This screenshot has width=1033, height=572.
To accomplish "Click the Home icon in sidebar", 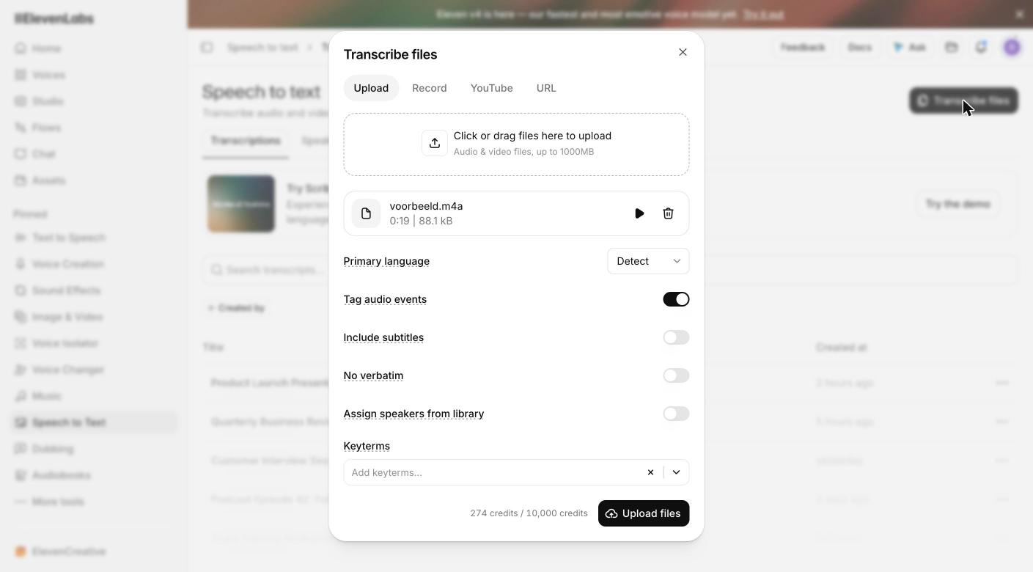I will (21, 48).
